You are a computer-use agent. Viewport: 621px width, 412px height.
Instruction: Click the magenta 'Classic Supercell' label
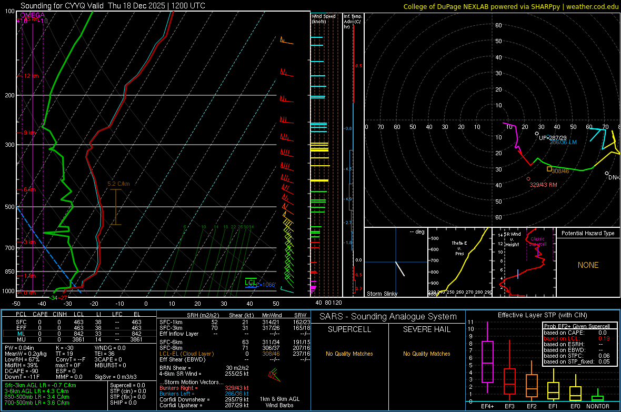[x=537, y=242]
